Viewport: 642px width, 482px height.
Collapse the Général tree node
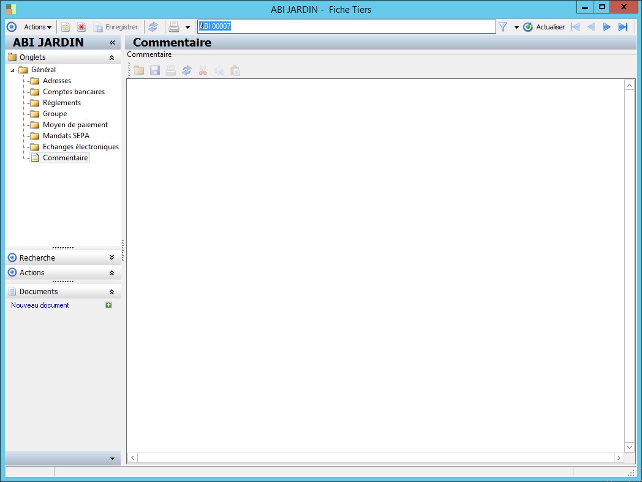[12, 70]
